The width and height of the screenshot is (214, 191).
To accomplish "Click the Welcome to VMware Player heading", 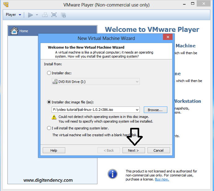I will click(x=152, y=29).
